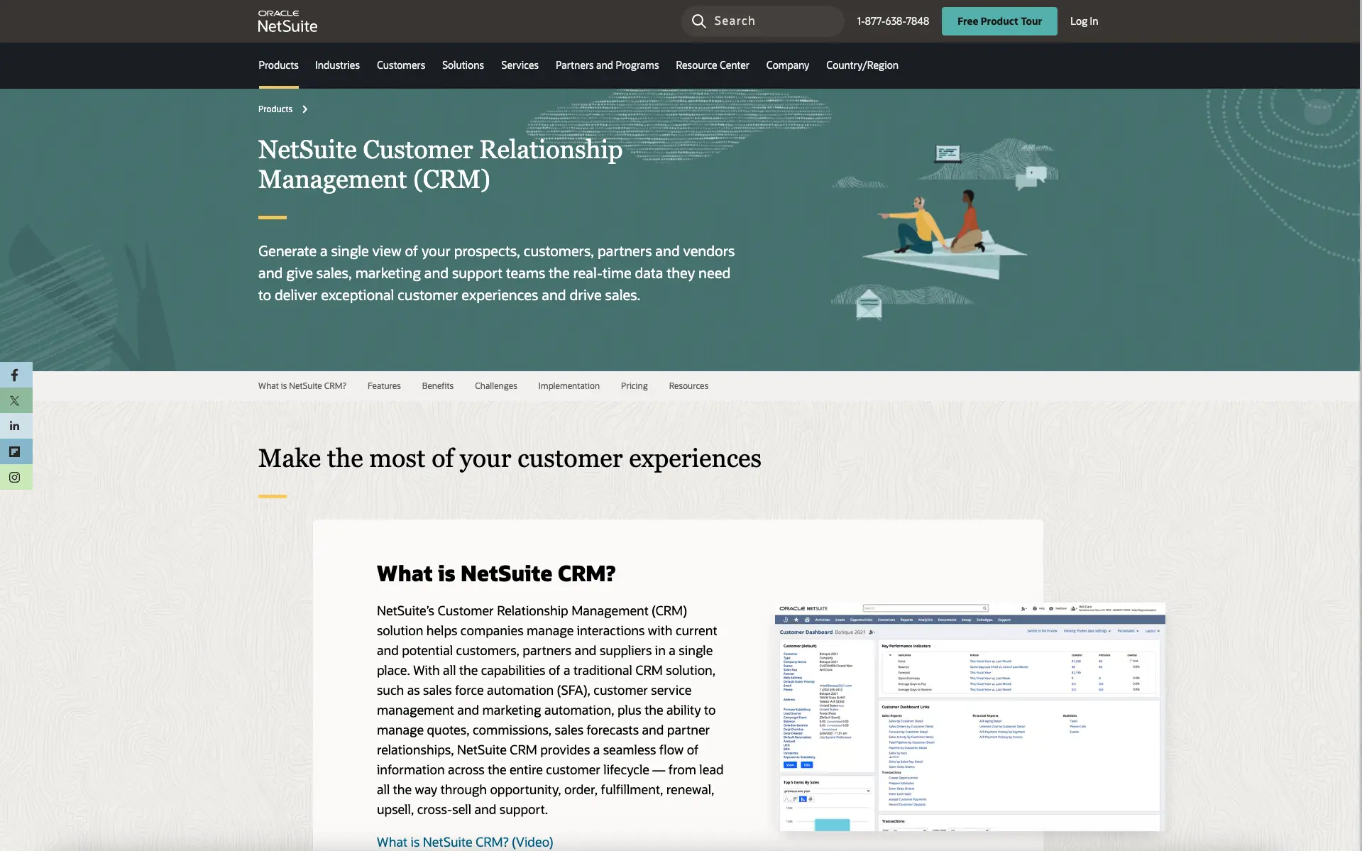
Task: Click the NetSuite Customer Relationship Management heading
Action: click(x=440, y=164)
